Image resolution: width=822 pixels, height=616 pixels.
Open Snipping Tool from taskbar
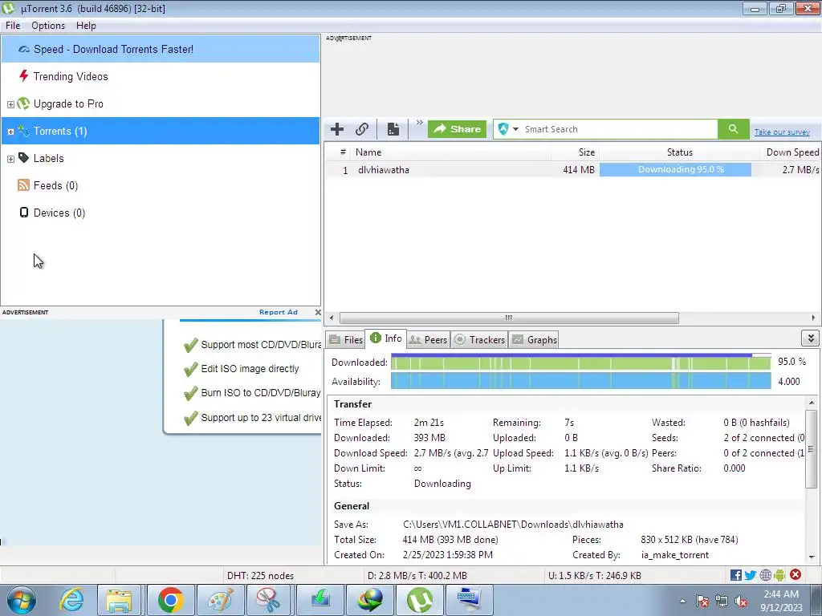(268, 600)
